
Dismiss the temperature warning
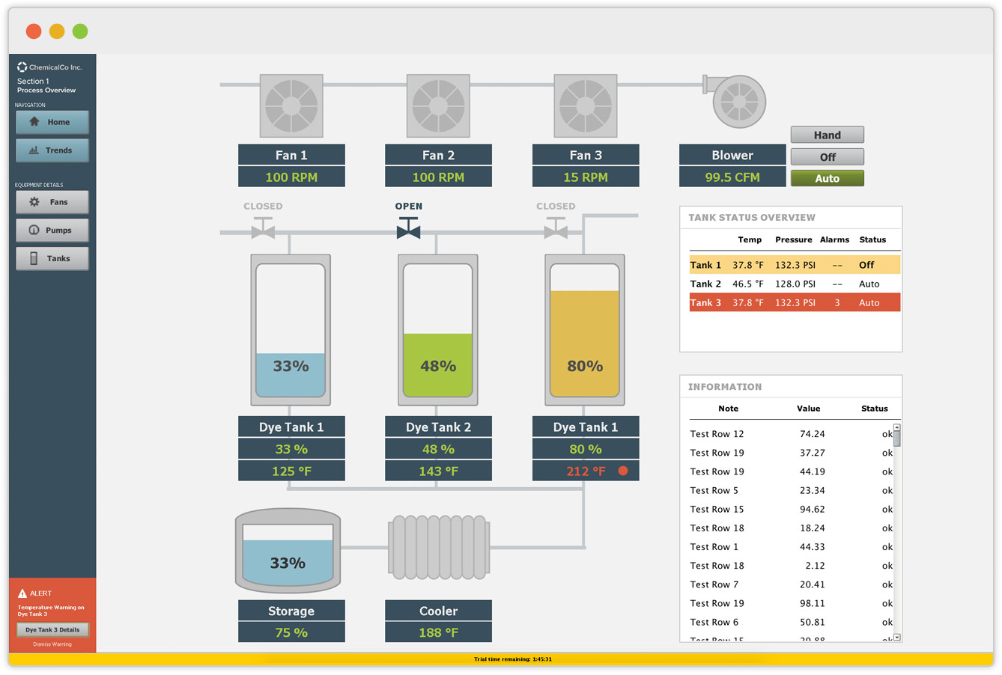[x=52, y=644]
